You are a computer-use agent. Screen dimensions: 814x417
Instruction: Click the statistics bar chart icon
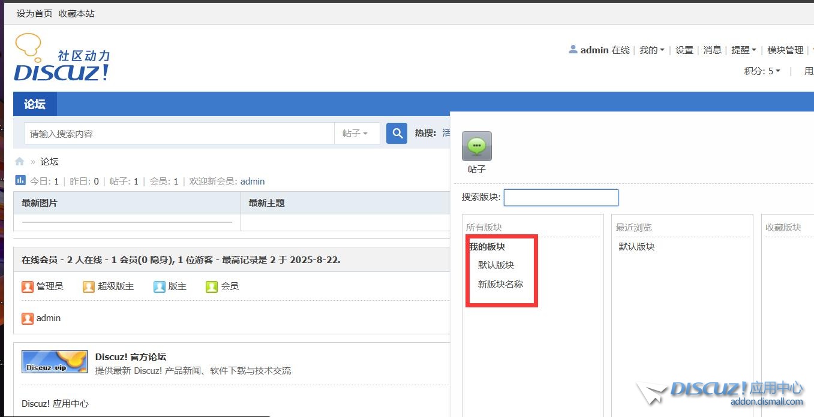pos(20,180)
